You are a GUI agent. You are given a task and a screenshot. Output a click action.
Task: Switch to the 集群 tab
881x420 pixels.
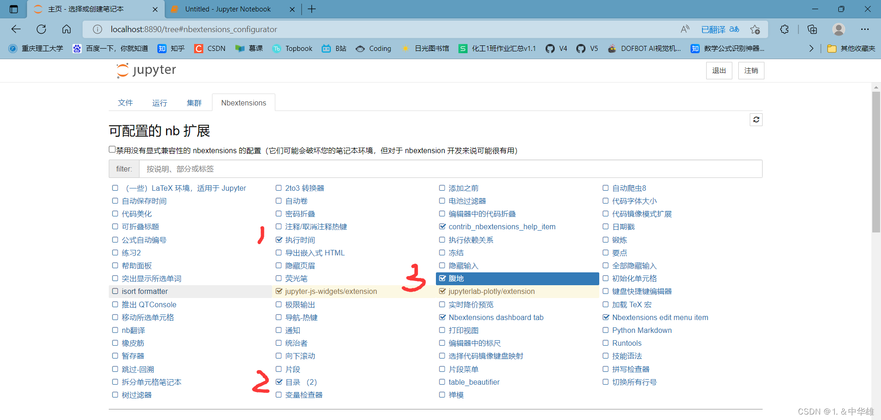[194, 103]
